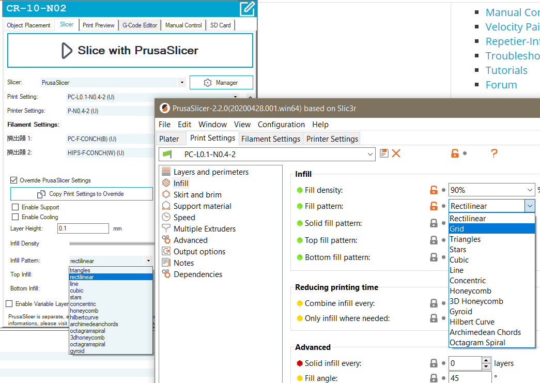Select Infill in the settings tree
The height and width of the screenshot is (383, 540).
pyautogui.click(x=181, y=183)
